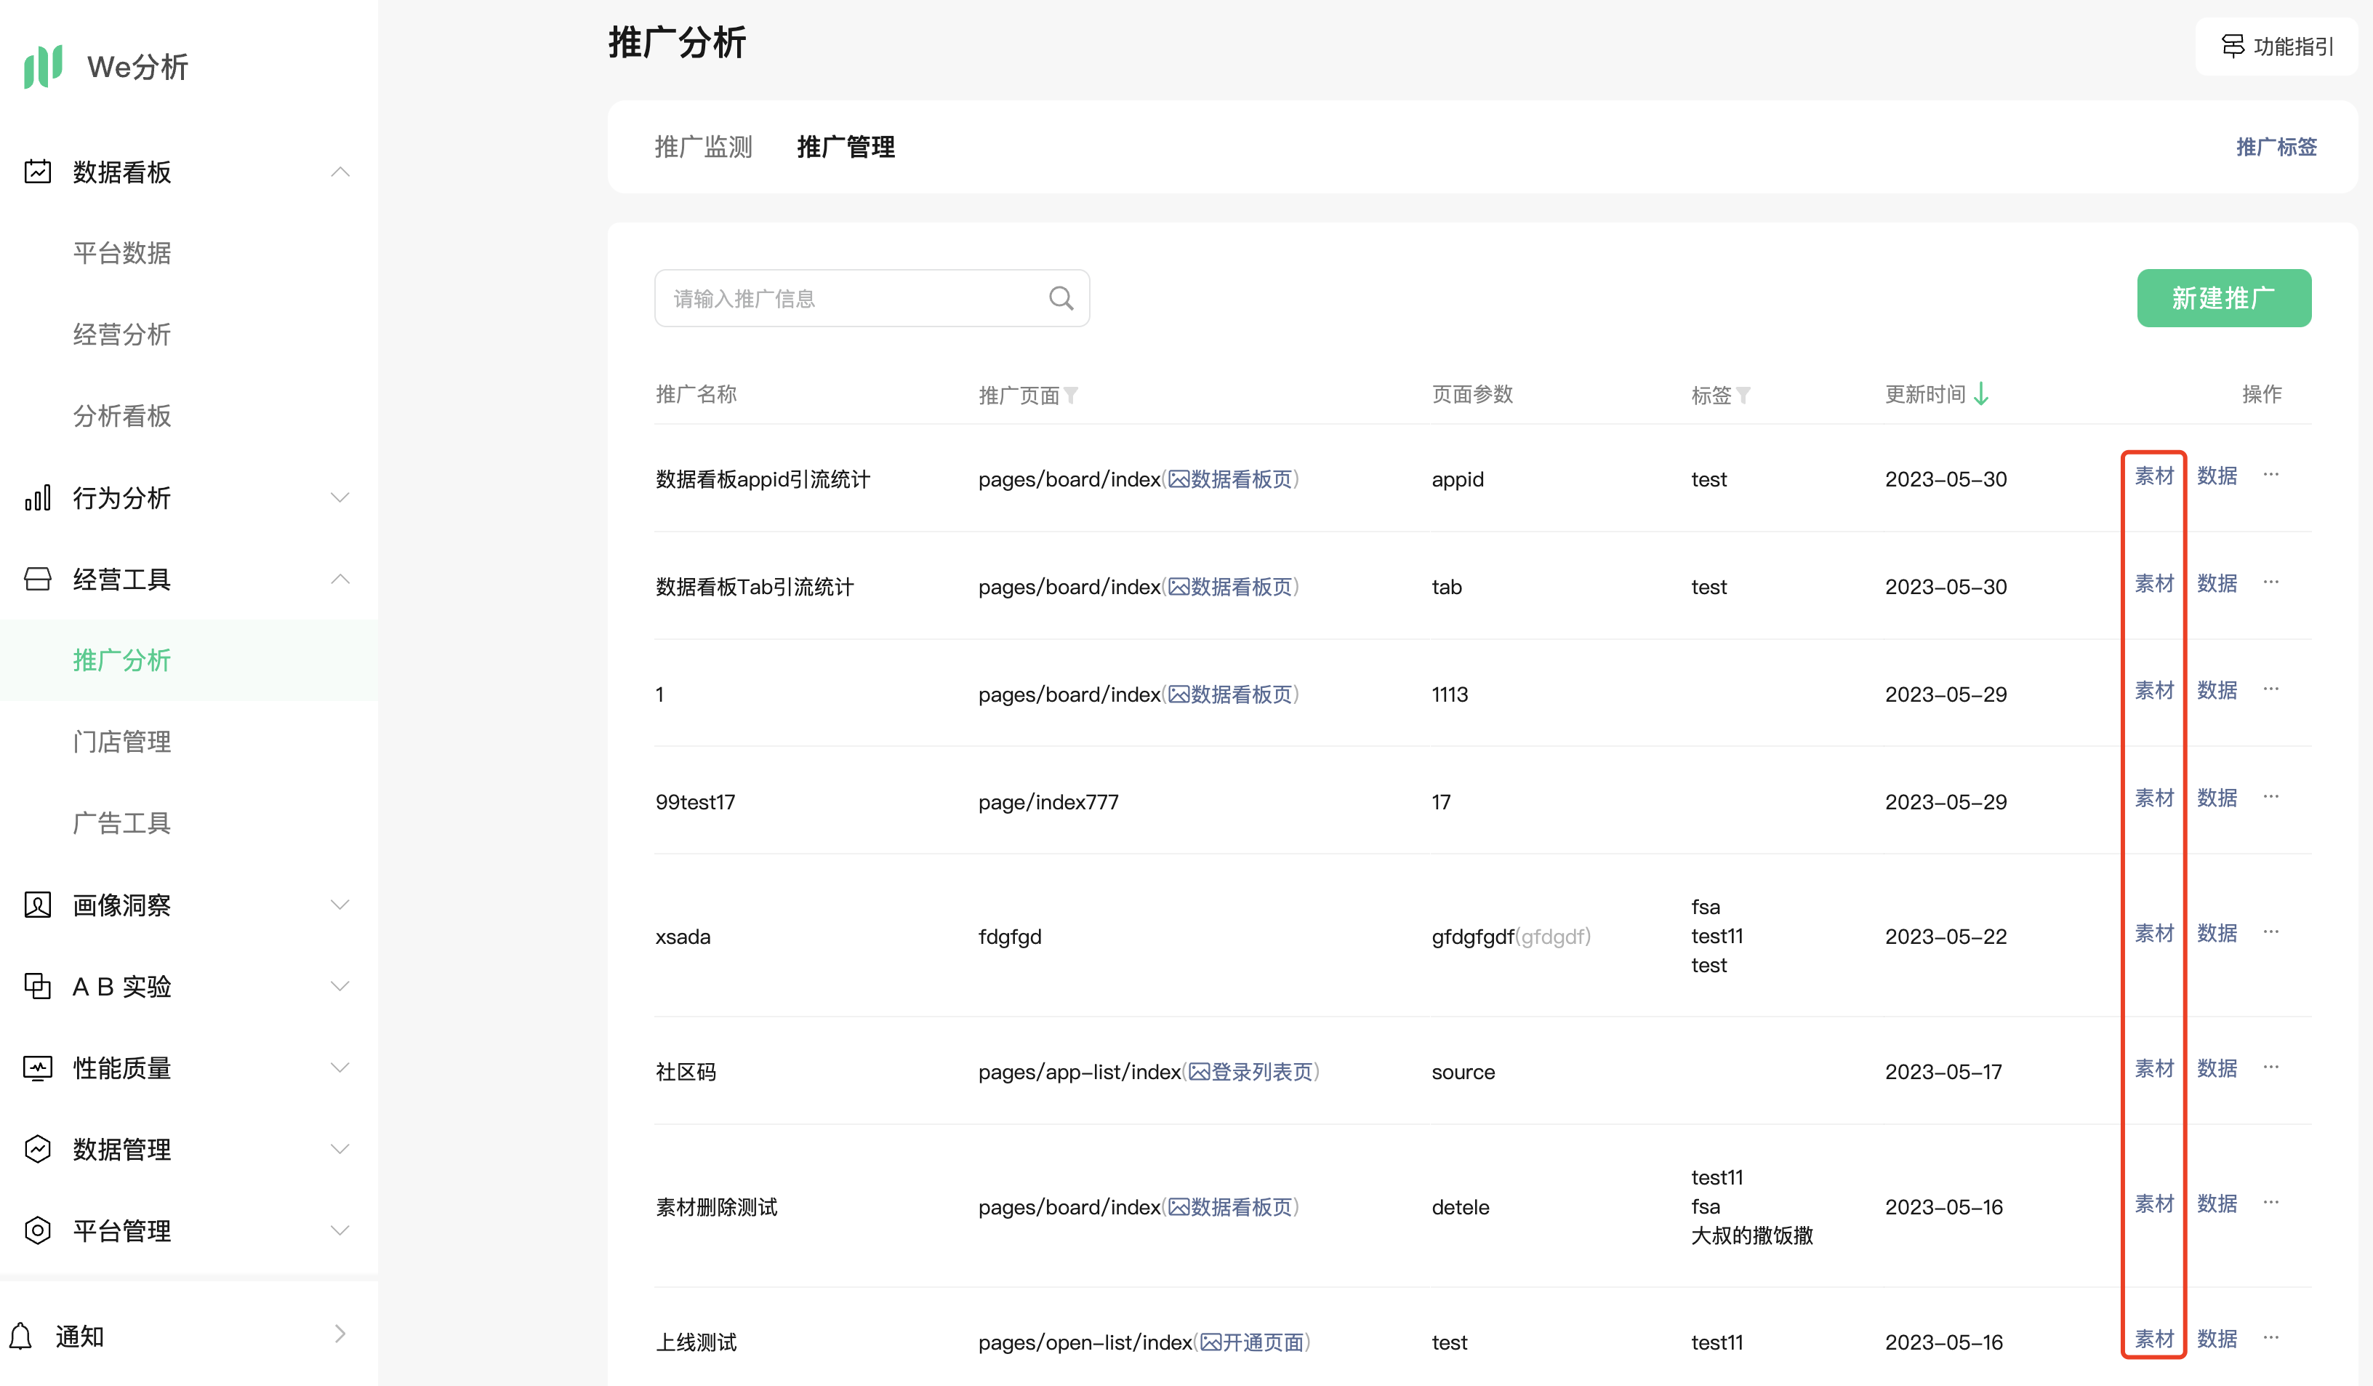2373x1386 pixels.
Task: Sort by 更新时间 arrow icon
Action: [x=1981, y=393]
